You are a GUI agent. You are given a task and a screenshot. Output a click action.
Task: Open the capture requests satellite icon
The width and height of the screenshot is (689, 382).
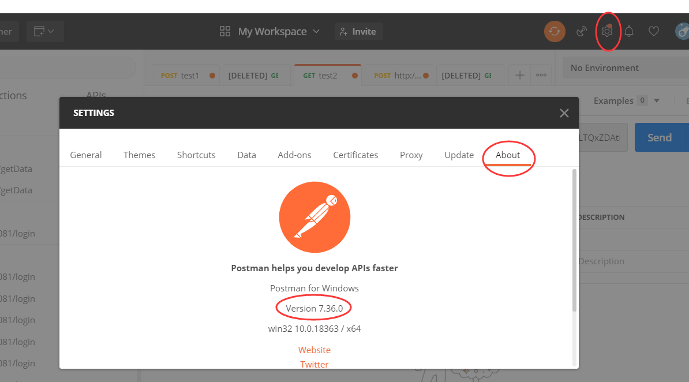pos(582,32)
